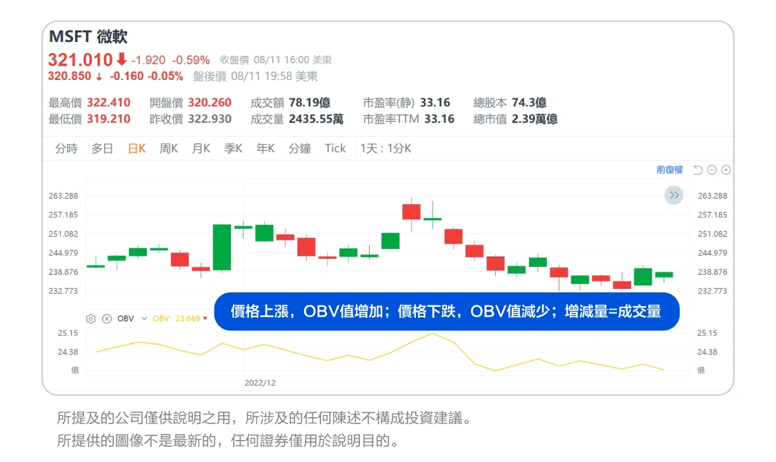The width and height of the screenshot is (776, 462).
Task: Click the 成交量 value 2435.55萬
Action: coord(316,119)
